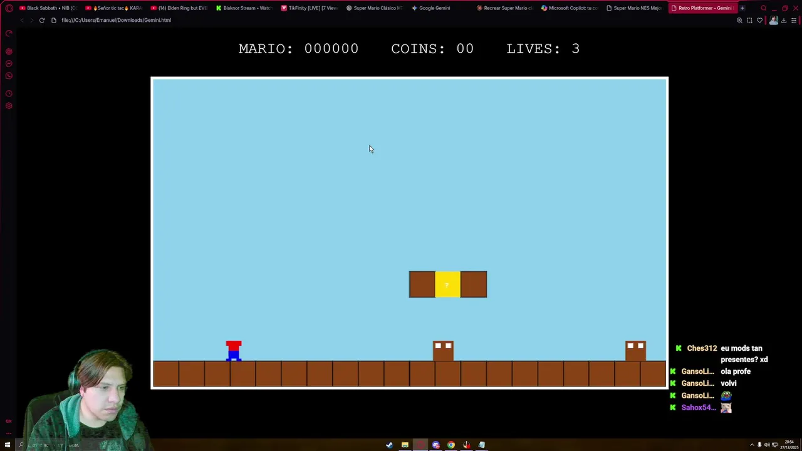Open the Messenger sidebar icon
Viewport: 802px width, 451px height.
(9, 63)
